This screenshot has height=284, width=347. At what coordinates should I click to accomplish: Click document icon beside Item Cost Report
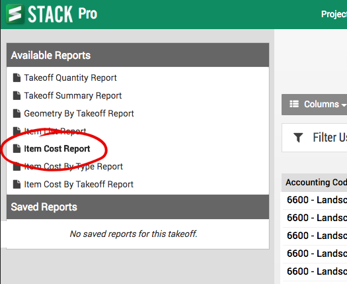(x=17, y=148)
